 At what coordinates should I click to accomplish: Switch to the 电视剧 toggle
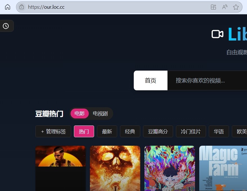coord(100,113)
